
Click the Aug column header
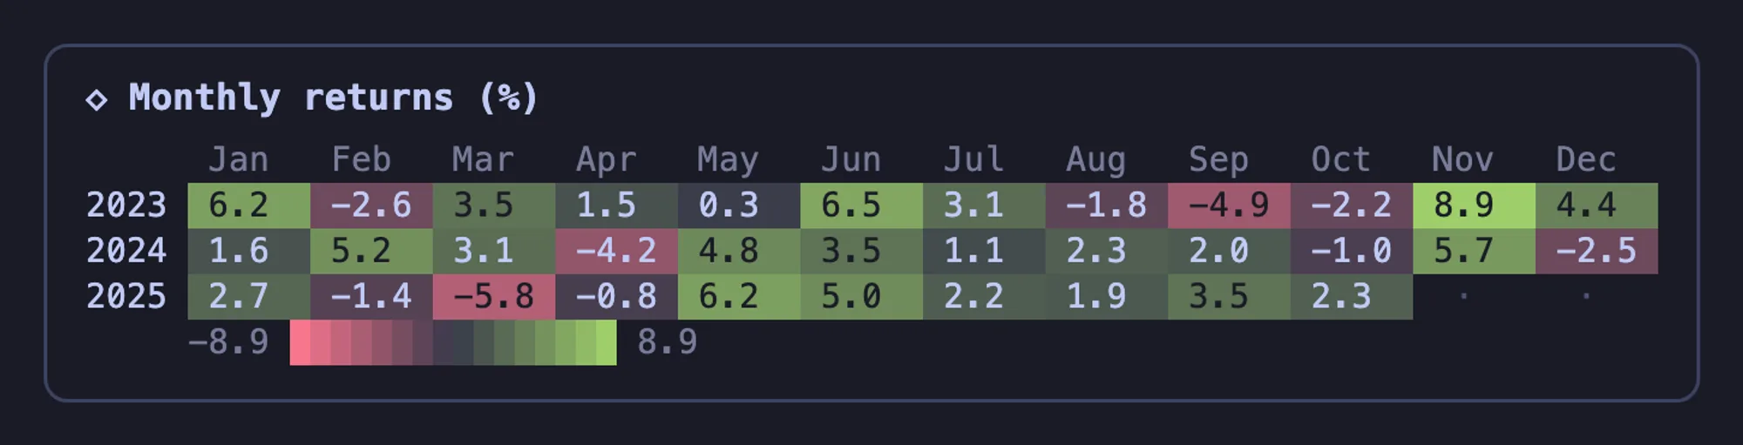pos(1096,160)
